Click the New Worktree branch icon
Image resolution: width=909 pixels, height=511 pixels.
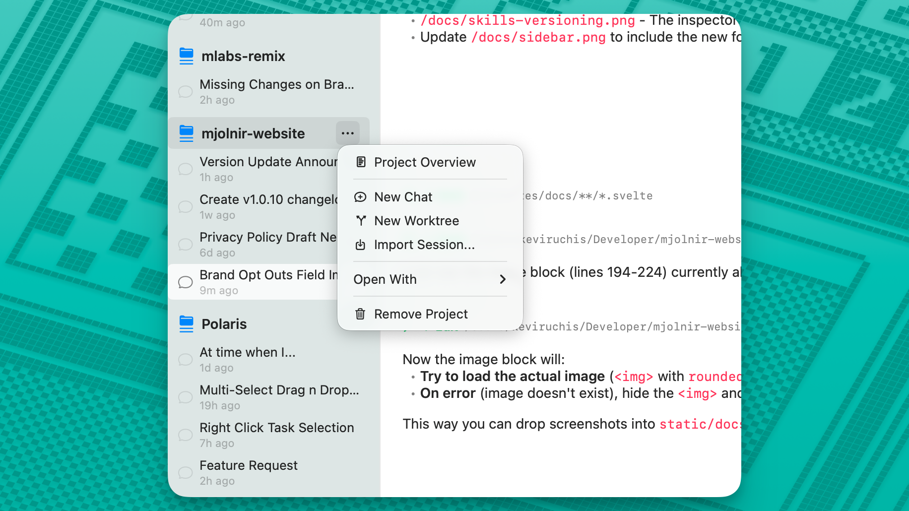coord(361,221)
